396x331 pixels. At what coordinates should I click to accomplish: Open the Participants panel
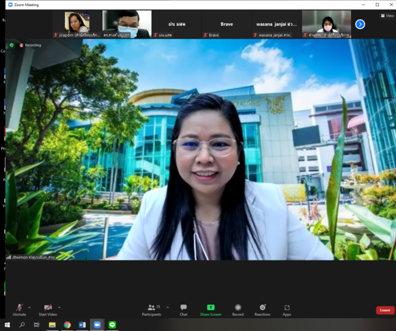click(x=151, y=309)
